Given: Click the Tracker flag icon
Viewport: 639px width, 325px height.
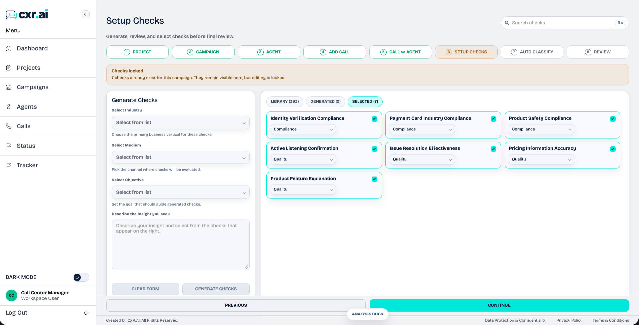Looking at the screenshot, I should pos(9,165).
